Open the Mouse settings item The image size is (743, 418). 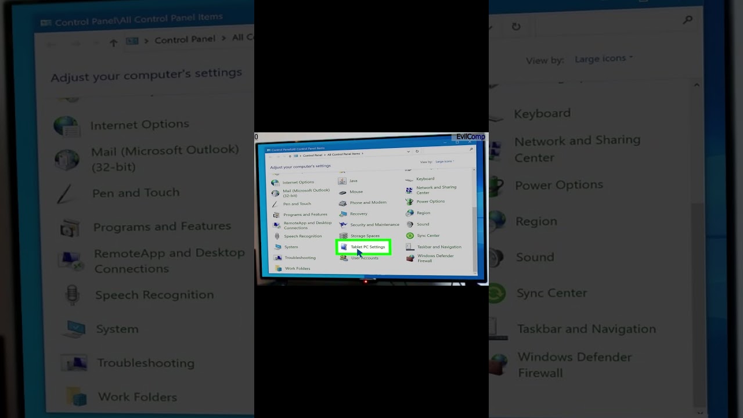tap(351, 192)
